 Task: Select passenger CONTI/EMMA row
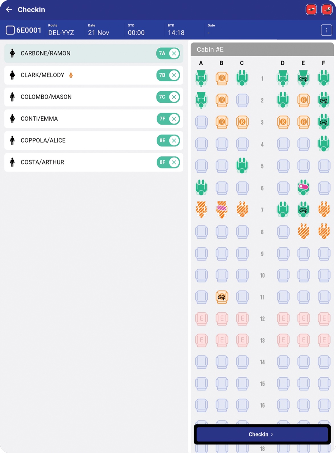94,119
